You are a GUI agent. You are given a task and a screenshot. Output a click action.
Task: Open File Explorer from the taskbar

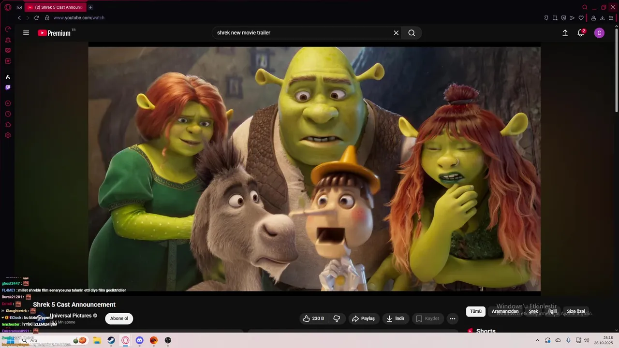click(x=97, y=340)
